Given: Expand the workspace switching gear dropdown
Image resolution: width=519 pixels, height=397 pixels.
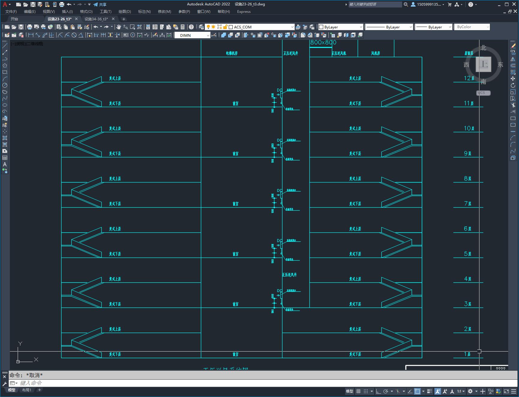Looking at the screenshot, I should (x=476, y=391).
